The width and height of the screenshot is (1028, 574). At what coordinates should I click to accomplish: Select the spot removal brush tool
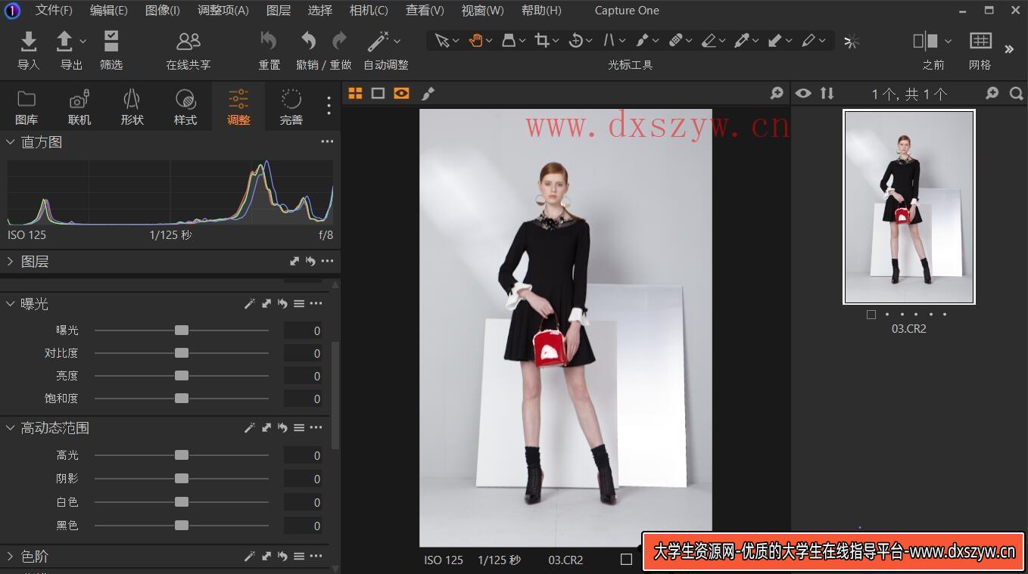[642, 41]
